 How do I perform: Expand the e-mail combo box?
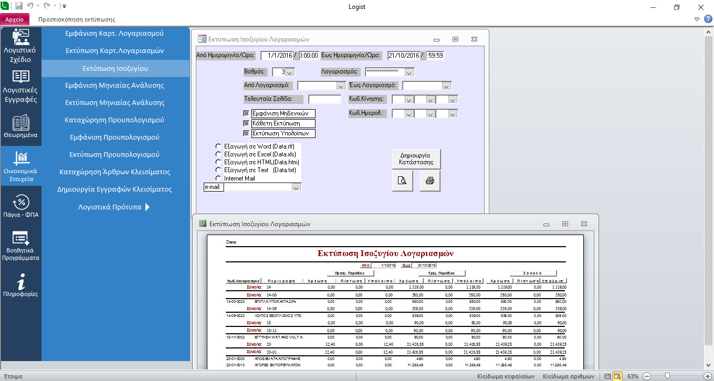296,187
